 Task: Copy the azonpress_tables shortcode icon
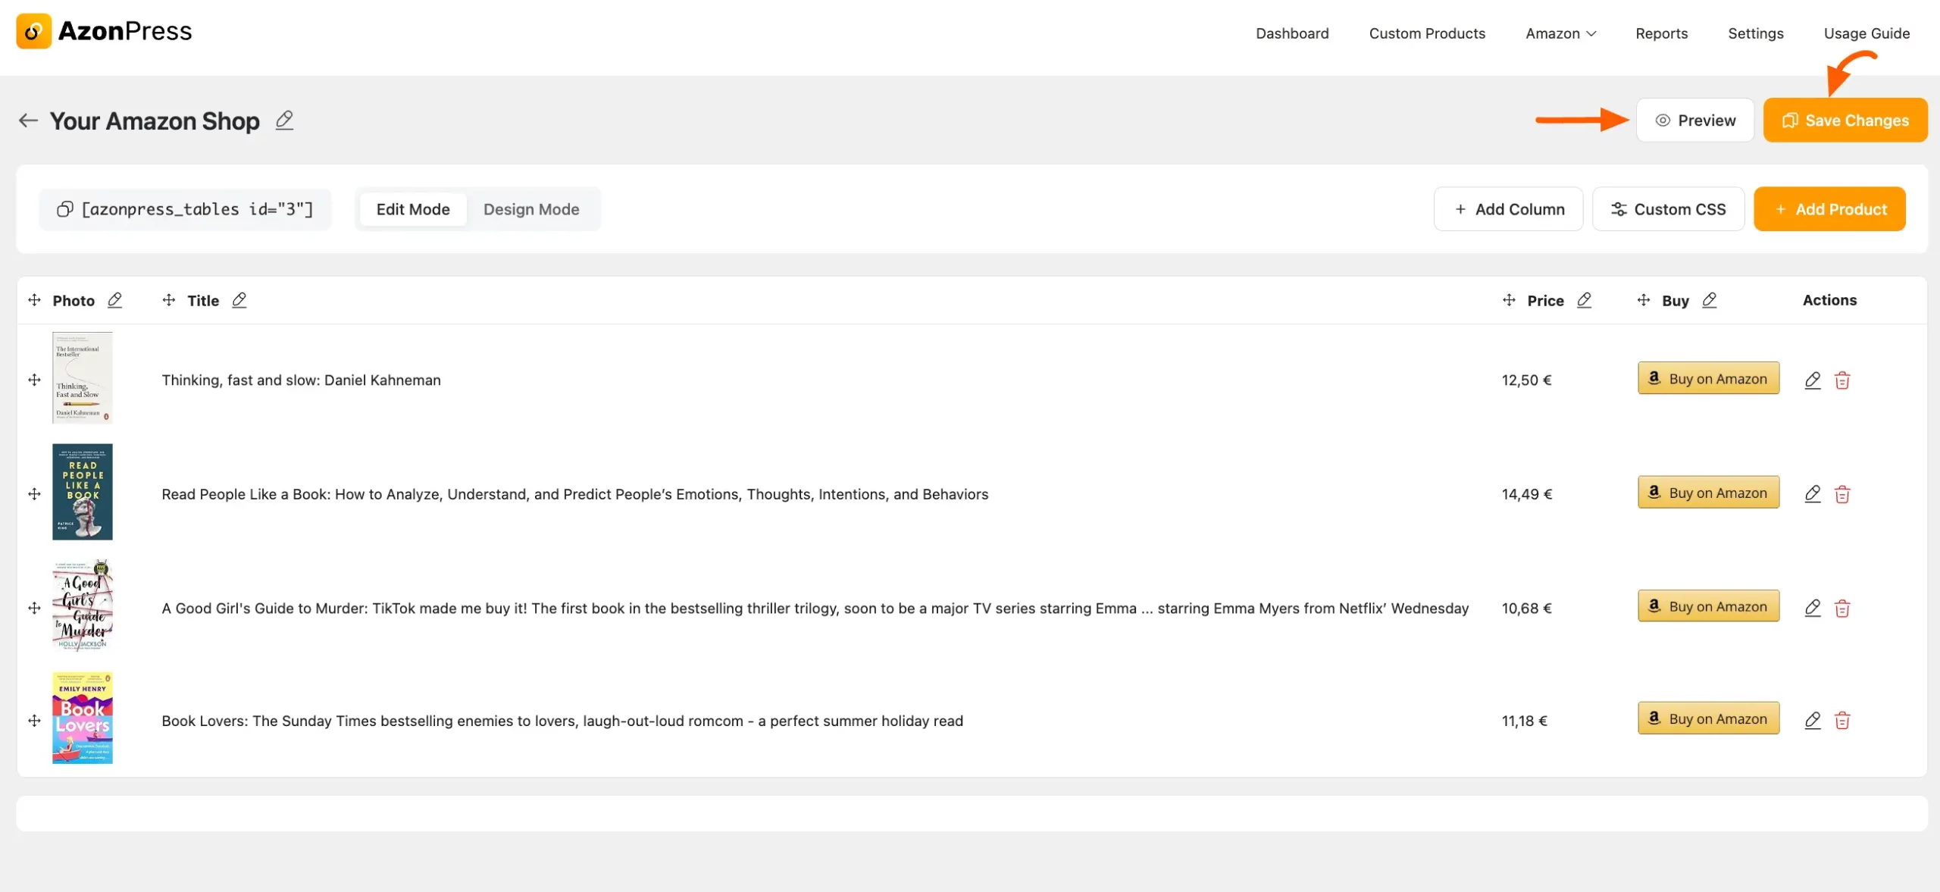pos(65,208)
